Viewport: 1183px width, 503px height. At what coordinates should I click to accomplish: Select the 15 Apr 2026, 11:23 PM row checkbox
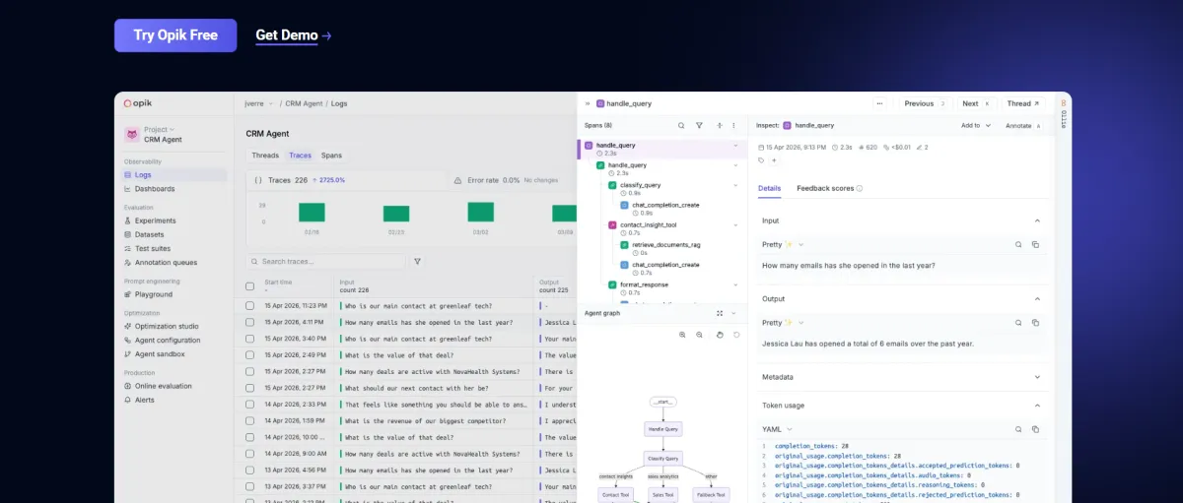(250, 306)
